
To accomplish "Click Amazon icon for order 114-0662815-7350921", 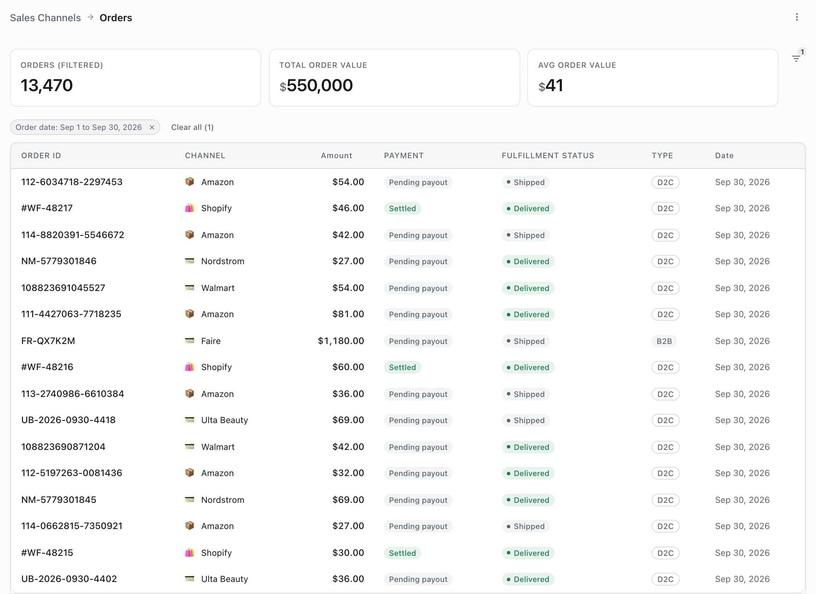I will coord(190,525).
